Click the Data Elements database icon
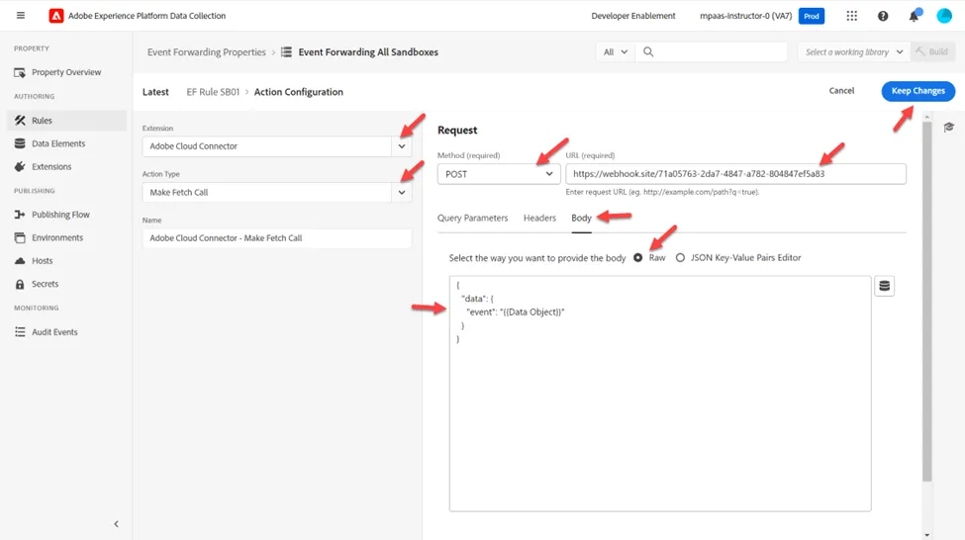This screenshot has height=540, width=965. (x=20, y=144)
